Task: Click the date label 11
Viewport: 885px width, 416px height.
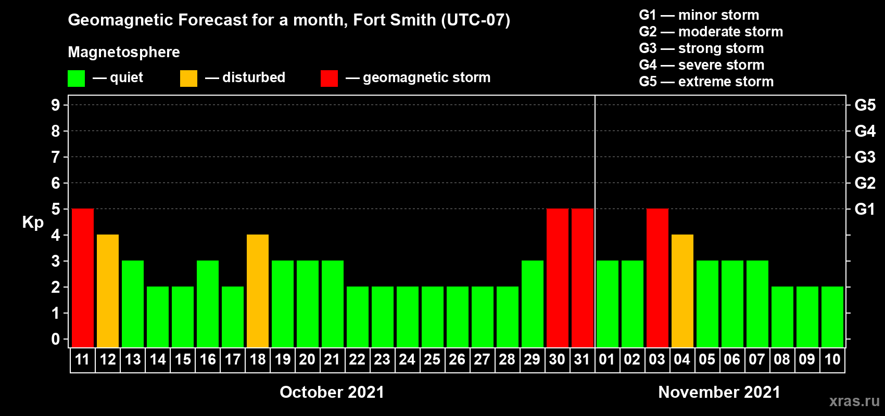Action: click(x=82, y=359)
